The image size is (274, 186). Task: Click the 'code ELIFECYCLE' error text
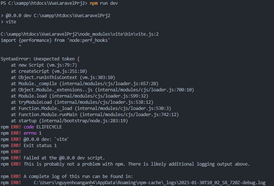[x=43, y=127]
